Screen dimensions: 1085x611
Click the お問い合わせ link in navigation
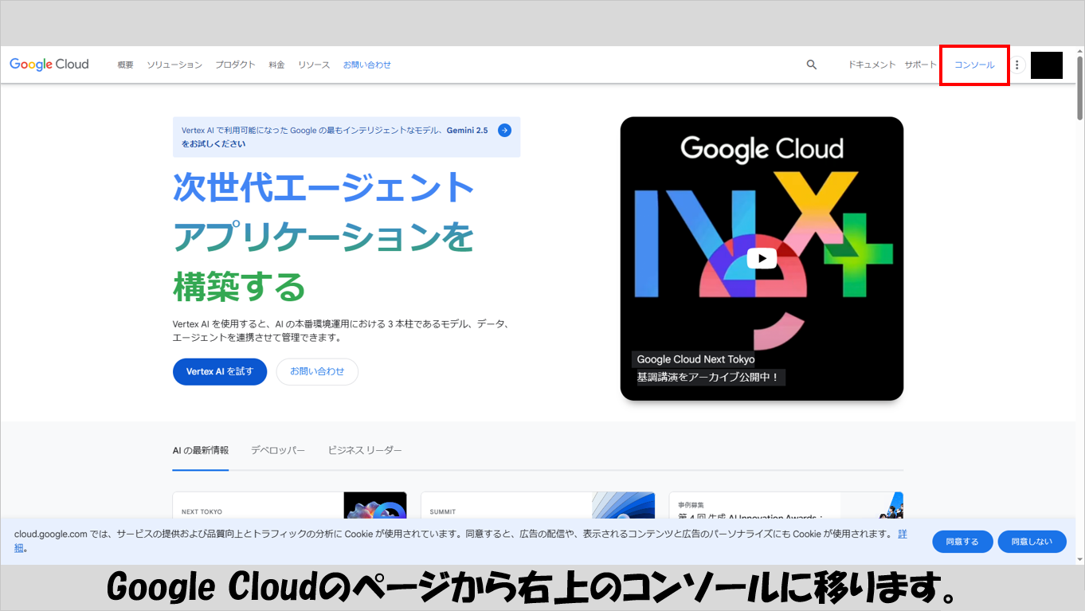tap(367, 65)
